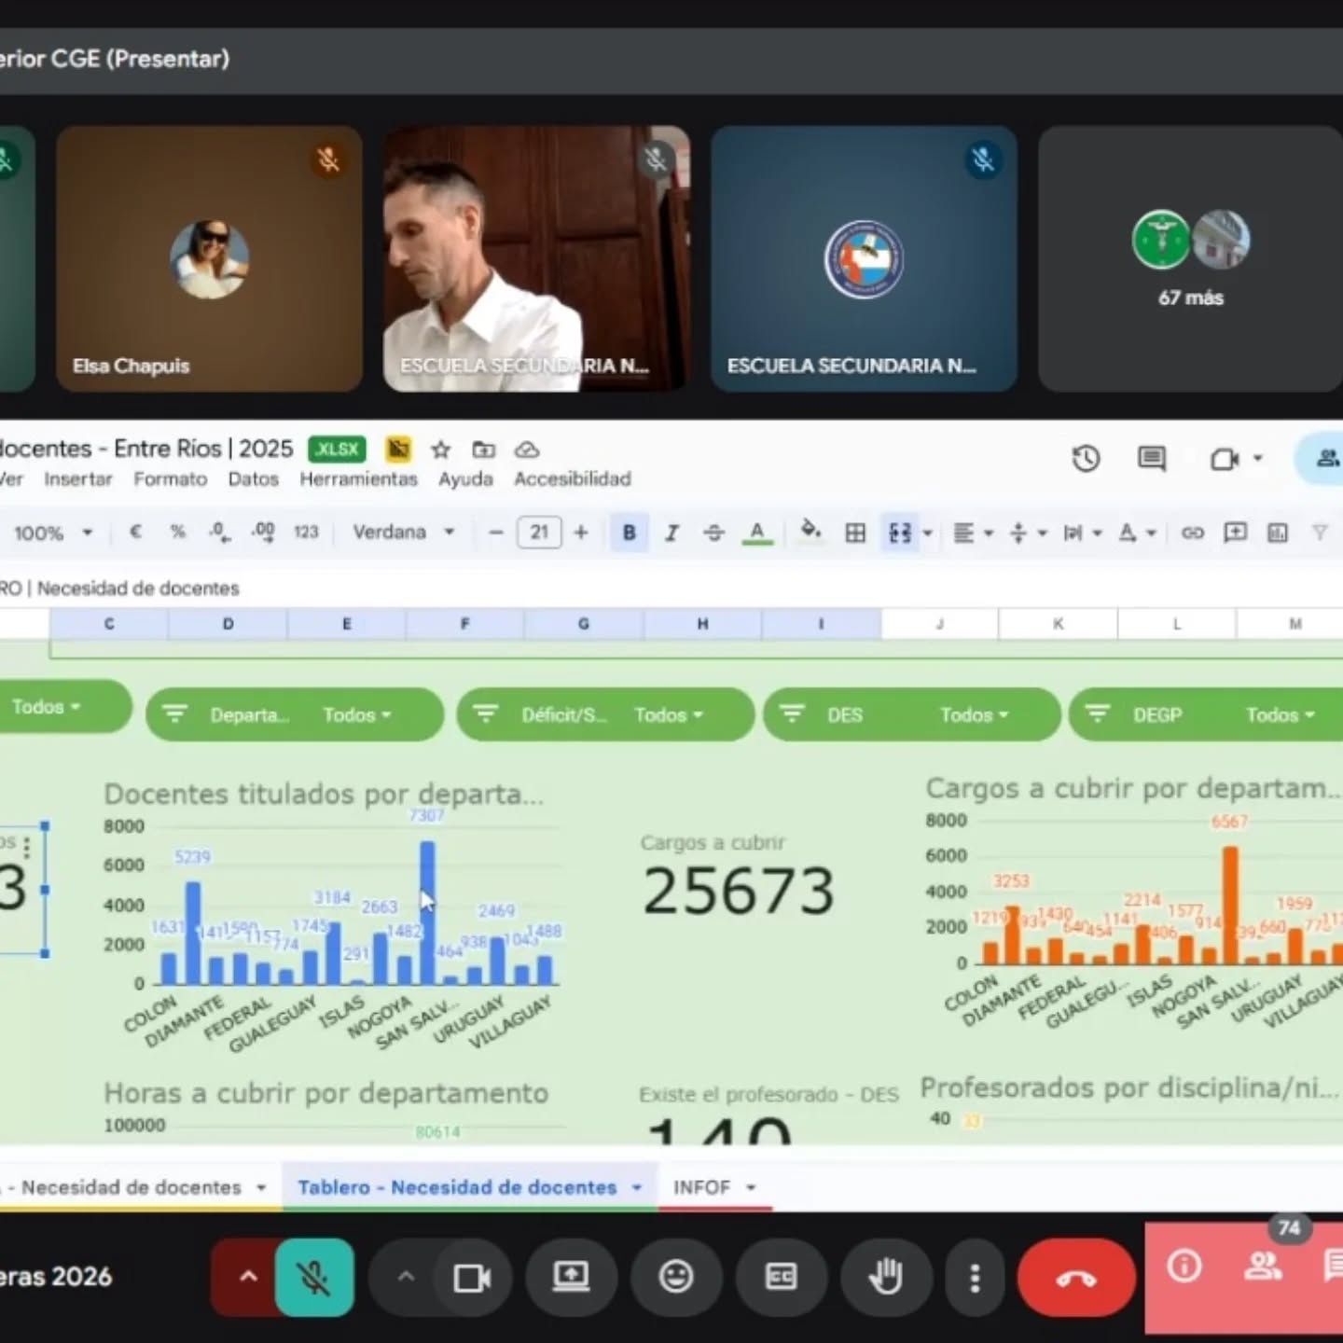Toggle bold formatting in the Sheets toolbar
Screen dimensions: 1343x1343
coord(629,533)
